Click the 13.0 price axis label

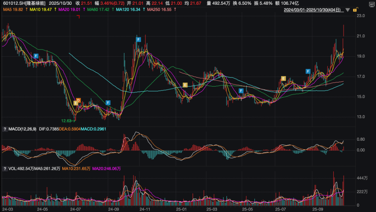click(361, 117)
